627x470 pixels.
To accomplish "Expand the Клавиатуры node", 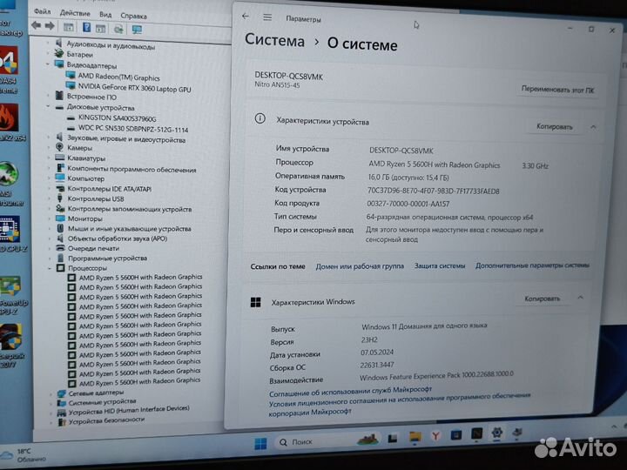I will click(x=49, y=158).
